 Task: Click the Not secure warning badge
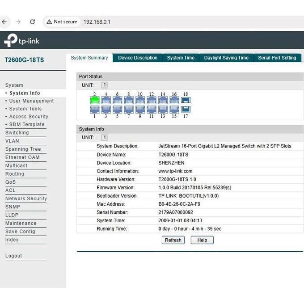(x=62, y=22)
